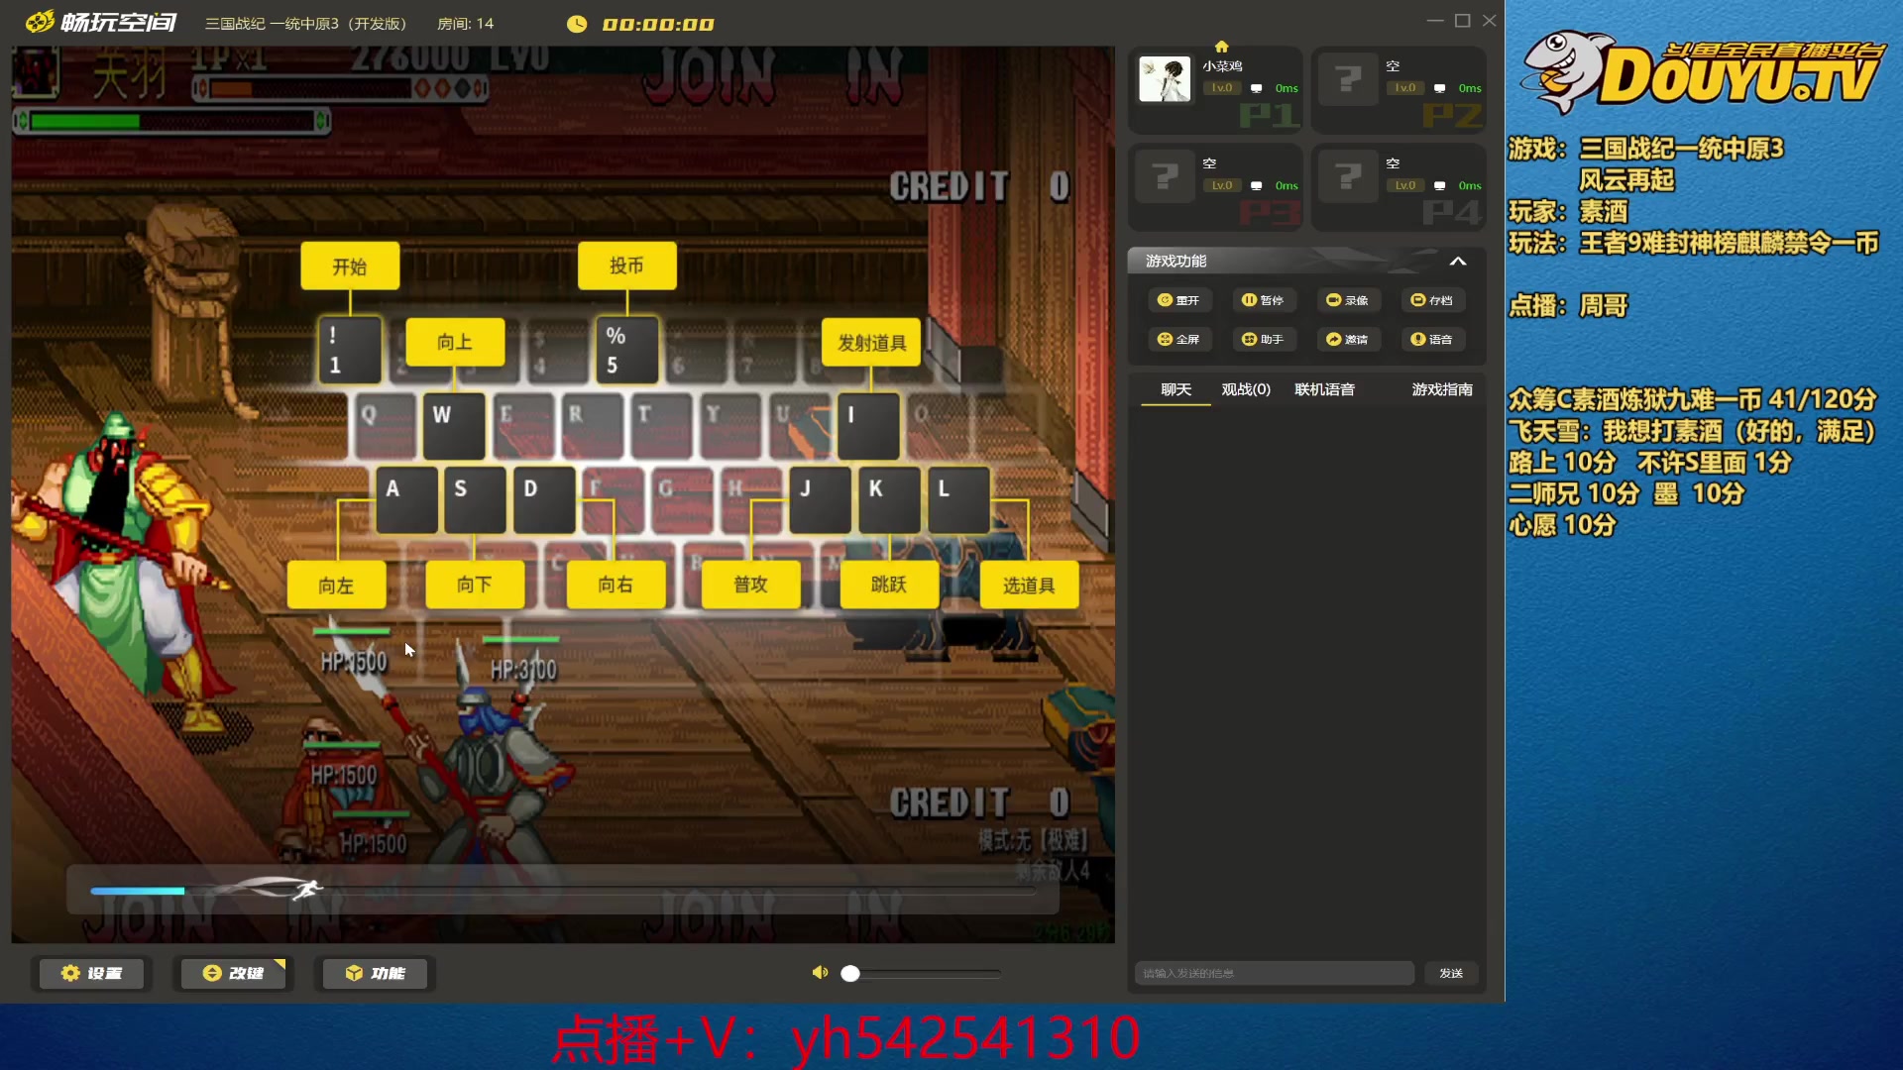Click the cube icon in 功能 button
1903x1070 pixels.
point(354,973)
